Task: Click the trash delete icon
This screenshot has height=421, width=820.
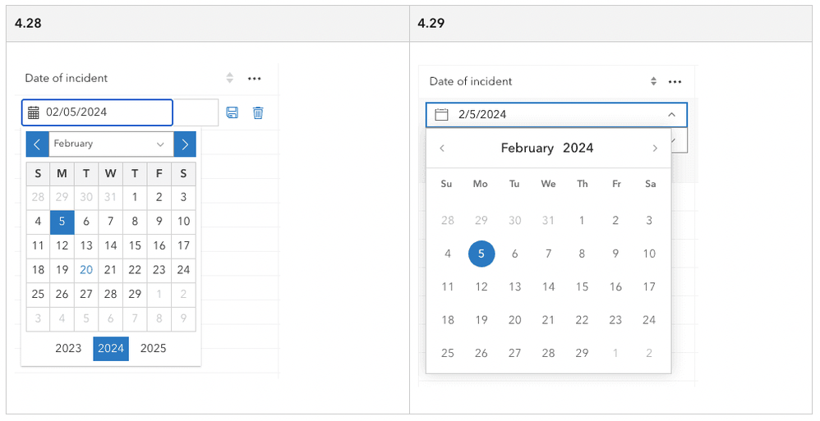Action: coord(258,112)
